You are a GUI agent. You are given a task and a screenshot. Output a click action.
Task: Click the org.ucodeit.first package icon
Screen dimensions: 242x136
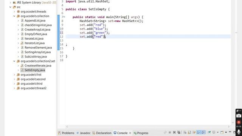(x=18, y=75)
